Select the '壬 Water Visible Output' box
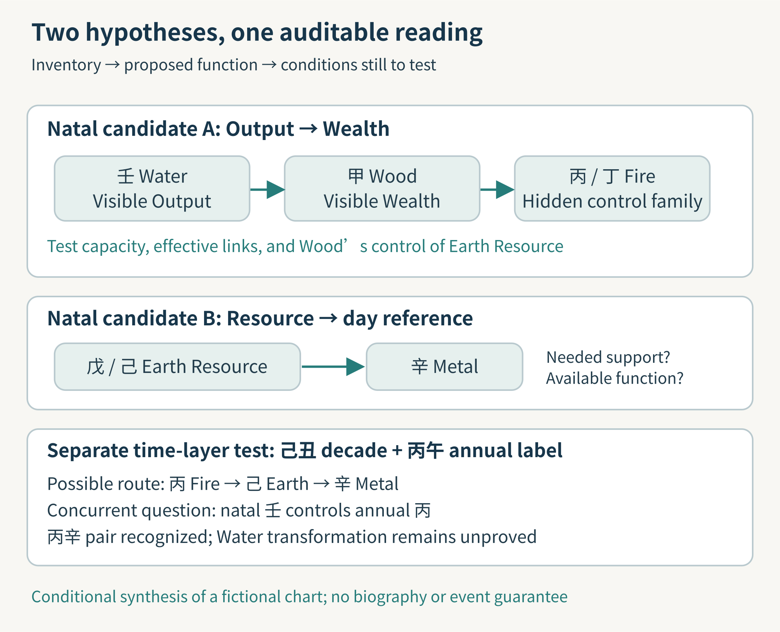Image resolution: width=780 pixels, height=632 pixels. (152, 189)
